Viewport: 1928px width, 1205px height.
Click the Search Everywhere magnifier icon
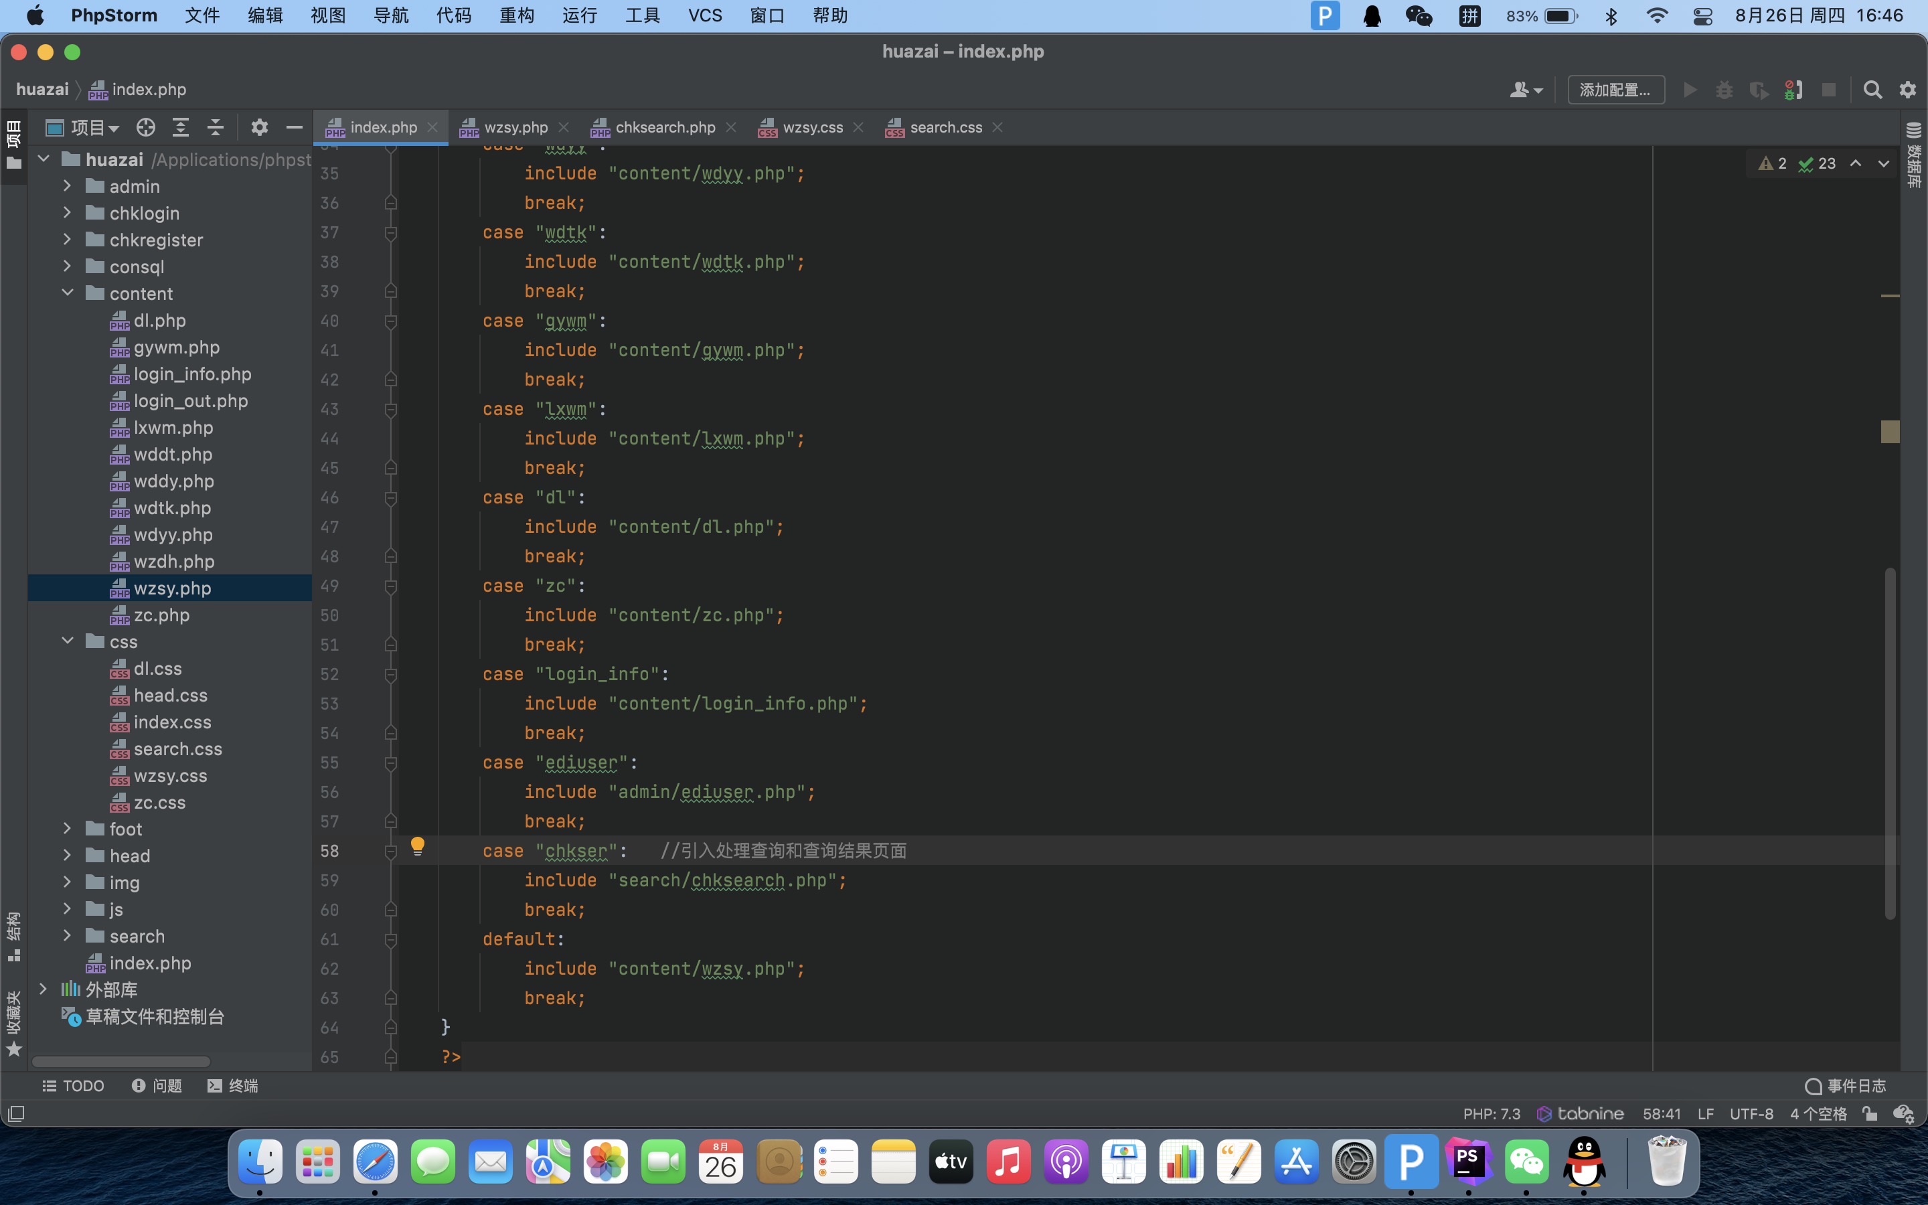1872,90
